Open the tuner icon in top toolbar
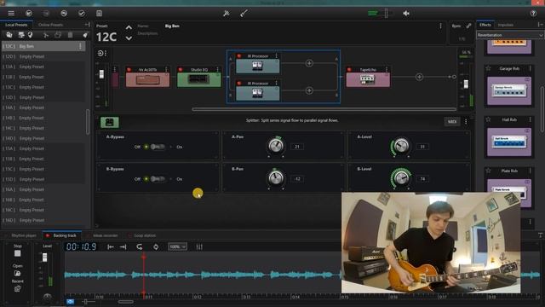Viewport: 545px width, 307px height. tap(227, 14)
